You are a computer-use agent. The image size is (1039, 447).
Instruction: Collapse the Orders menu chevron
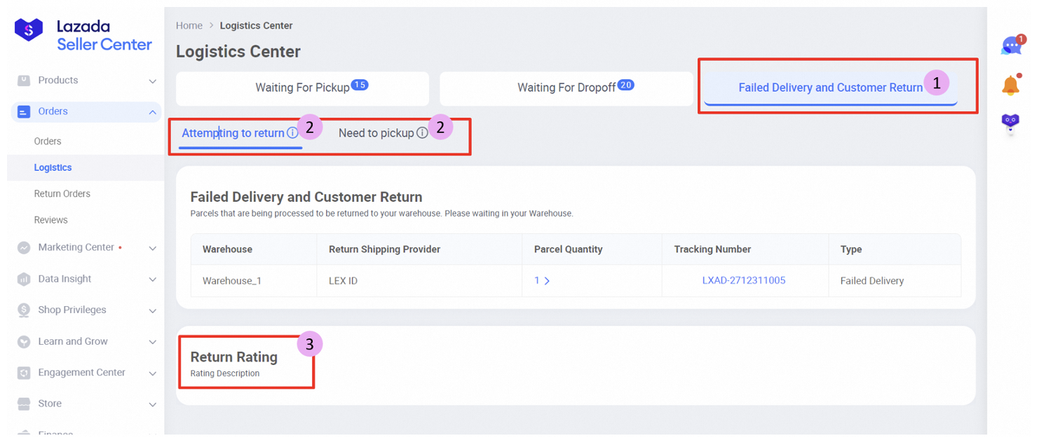tap(152, 112)
